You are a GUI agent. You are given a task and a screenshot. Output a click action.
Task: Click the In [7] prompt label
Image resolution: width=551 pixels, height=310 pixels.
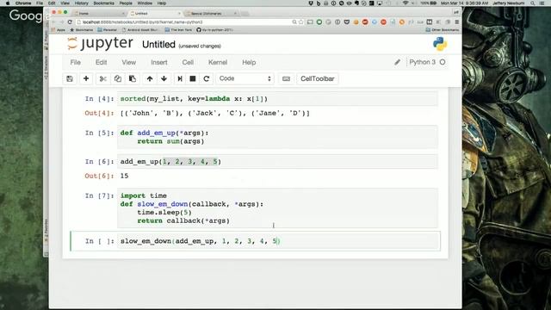[x=100, y=195]
